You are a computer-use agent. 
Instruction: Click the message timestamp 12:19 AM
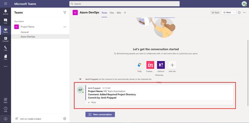[x=106, y=88]
